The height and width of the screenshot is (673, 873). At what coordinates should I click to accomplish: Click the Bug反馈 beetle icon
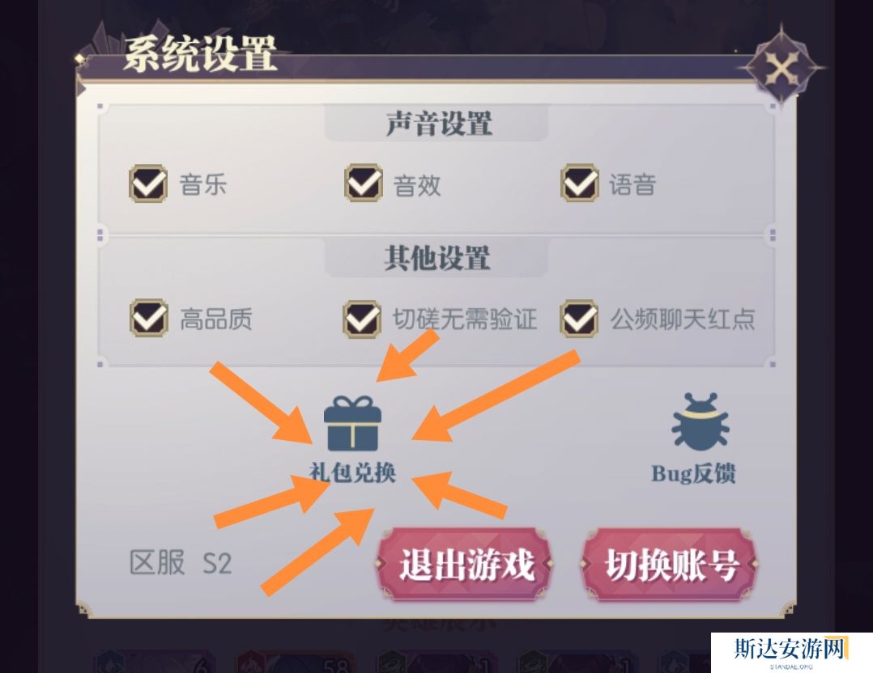(700, 421)
